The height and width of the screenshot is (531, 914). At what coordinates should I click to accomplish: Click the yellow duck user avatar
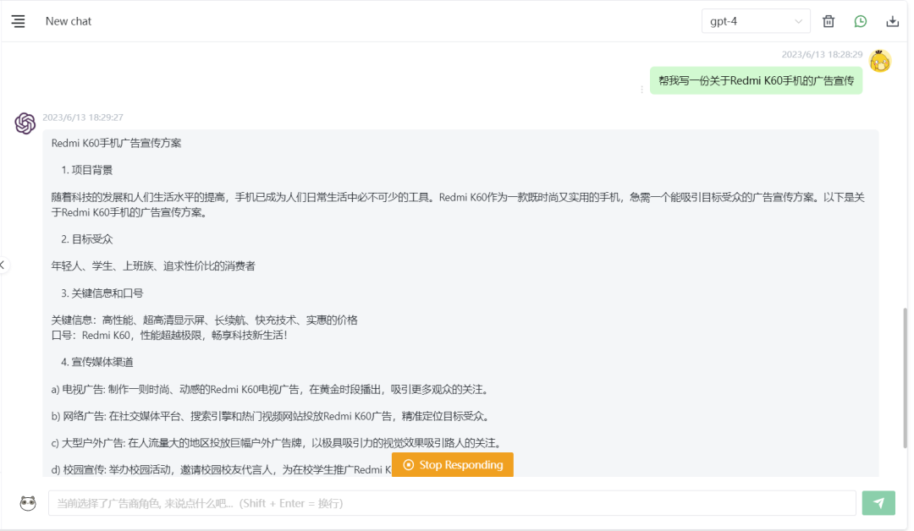tap(880, 61)
